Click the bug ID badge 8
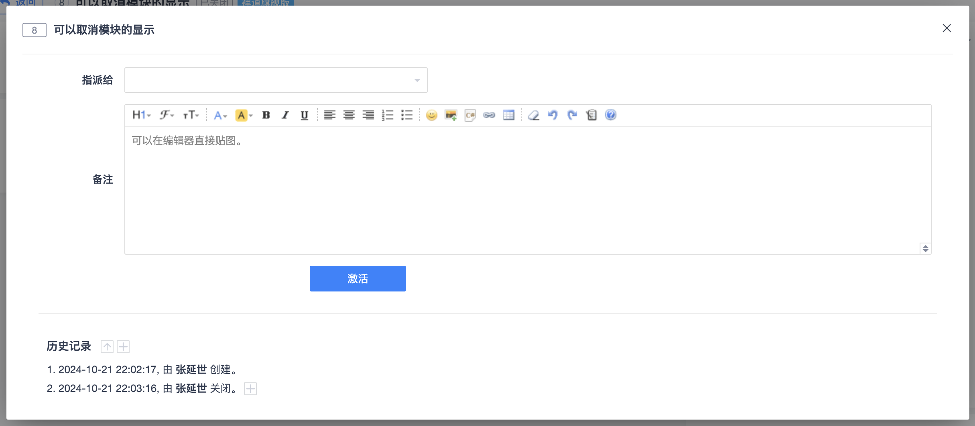The image size is (975, 426). click(x=35, y=30)
